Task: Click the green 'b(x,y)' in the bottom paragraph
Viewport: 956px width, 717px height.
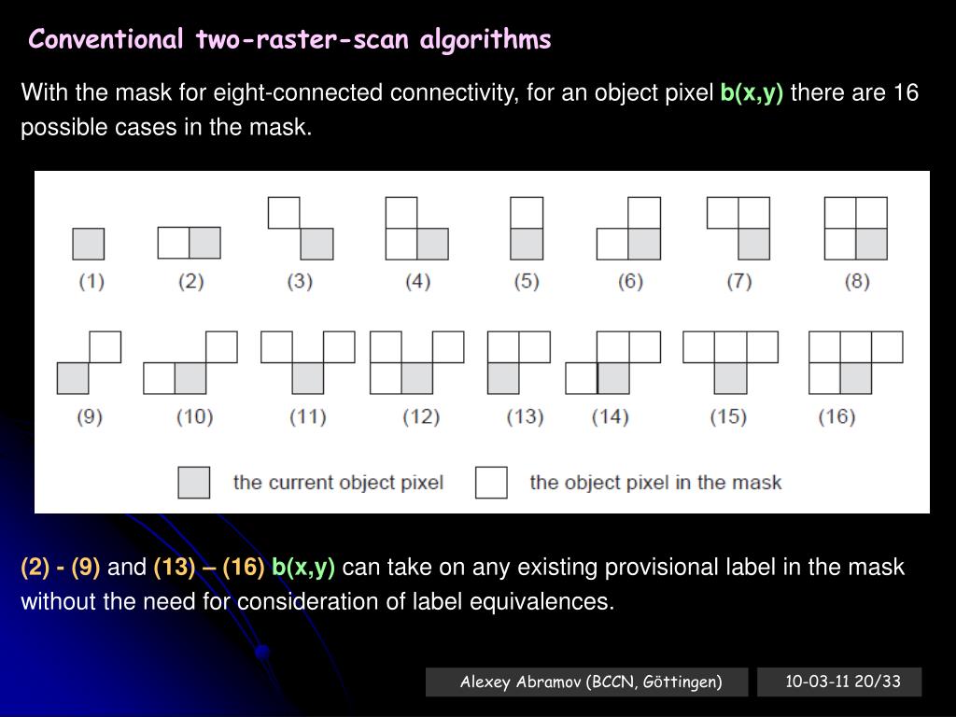Action: point(303,567)
